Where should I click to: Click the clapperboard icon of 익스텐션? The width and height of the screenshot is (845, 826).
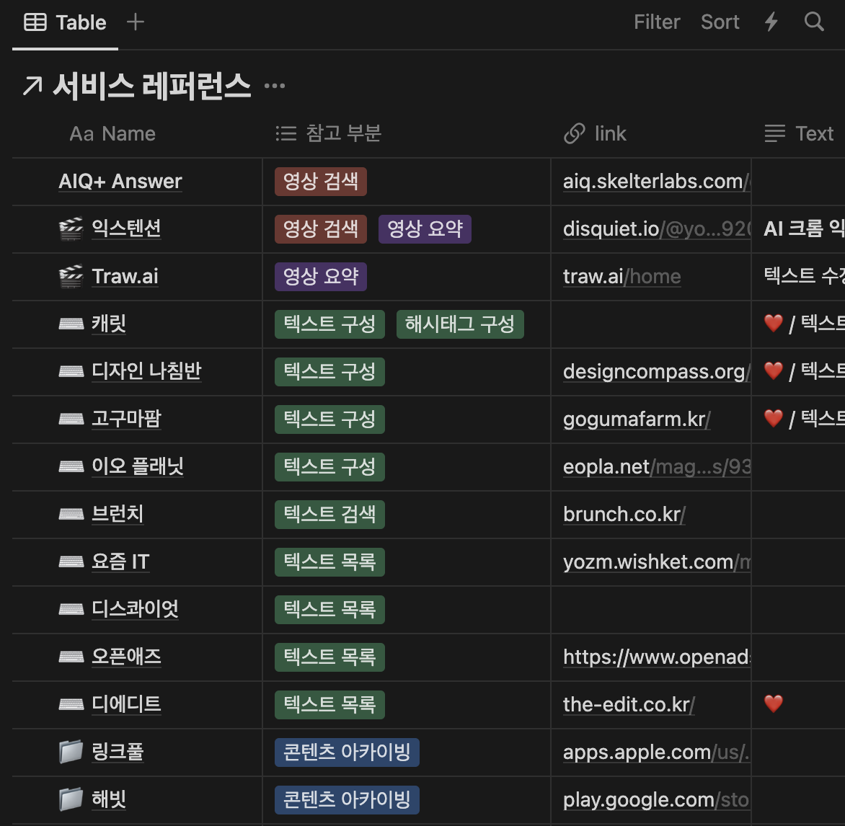tap(71, 229)
